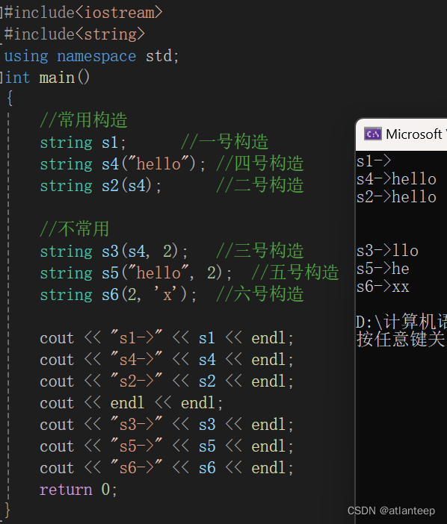Click the comment '//常用构造'
Screen dimensions: 447x524
pyautogui.click(x=84, y=120)
